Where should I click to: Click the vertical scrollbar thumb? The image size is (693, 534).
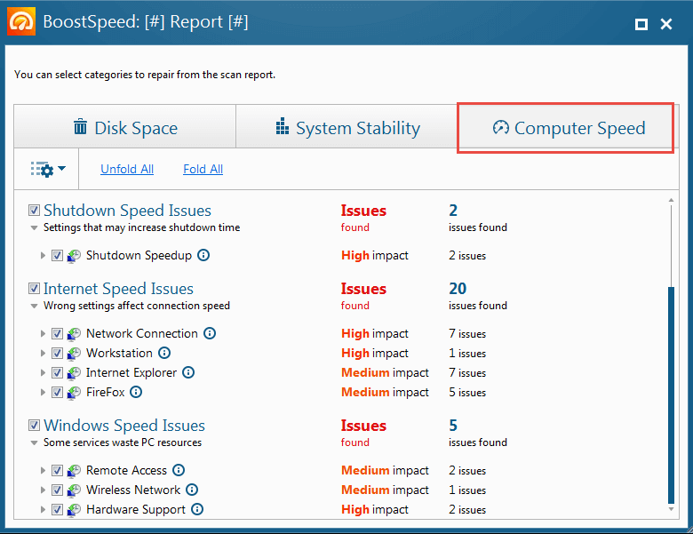coord(671,395)
